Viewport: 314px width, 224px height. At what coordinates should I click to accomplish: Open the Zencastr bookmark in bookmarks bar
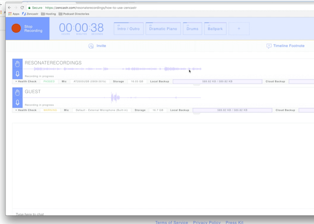[30, 14]
